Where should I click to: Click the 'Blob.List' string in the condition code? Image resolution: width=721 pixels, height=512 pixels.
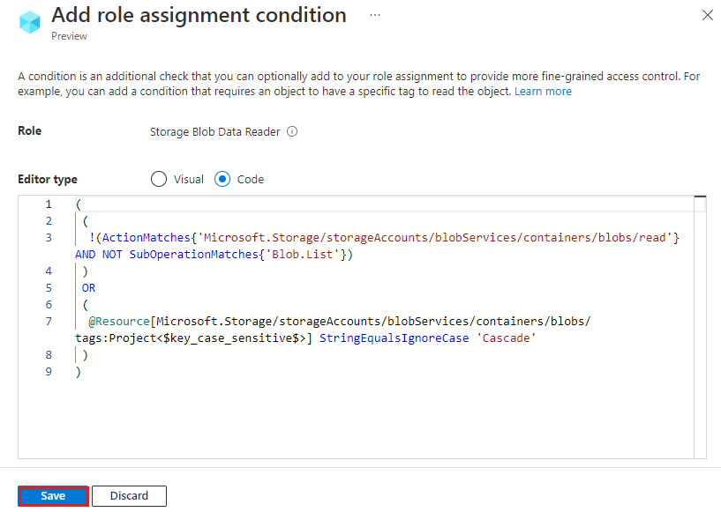(x=304, y=254)
